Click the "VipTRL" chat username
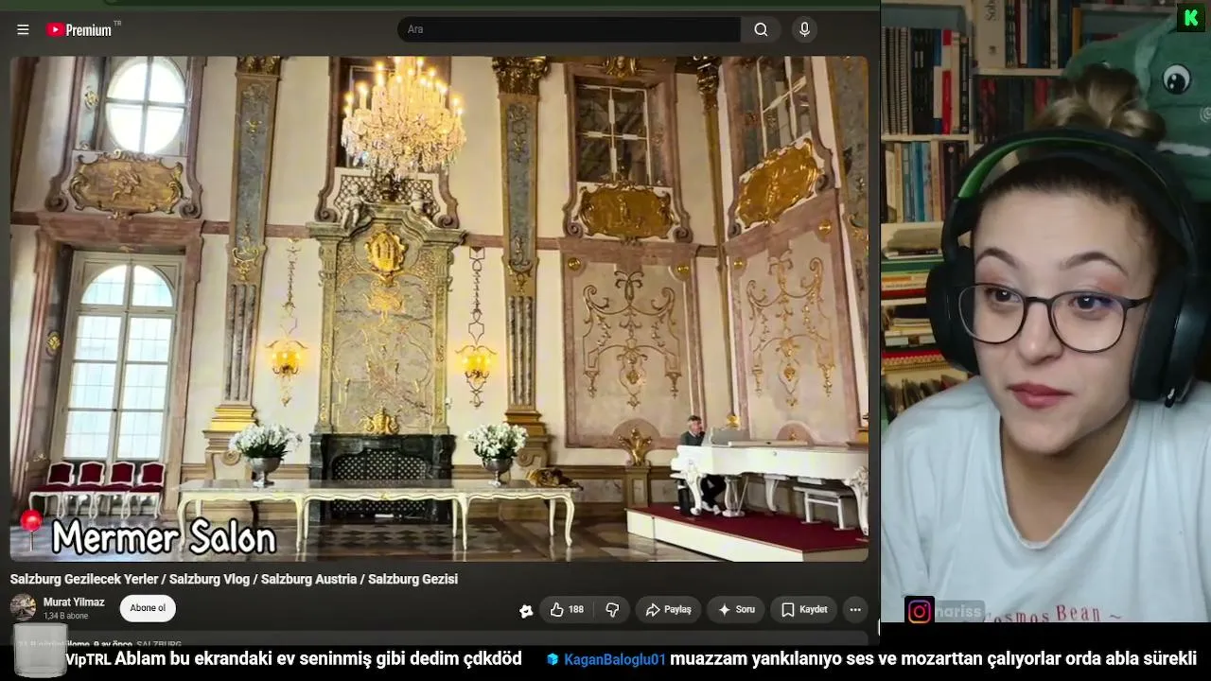Screen dimensions: 1211x681 88,659
